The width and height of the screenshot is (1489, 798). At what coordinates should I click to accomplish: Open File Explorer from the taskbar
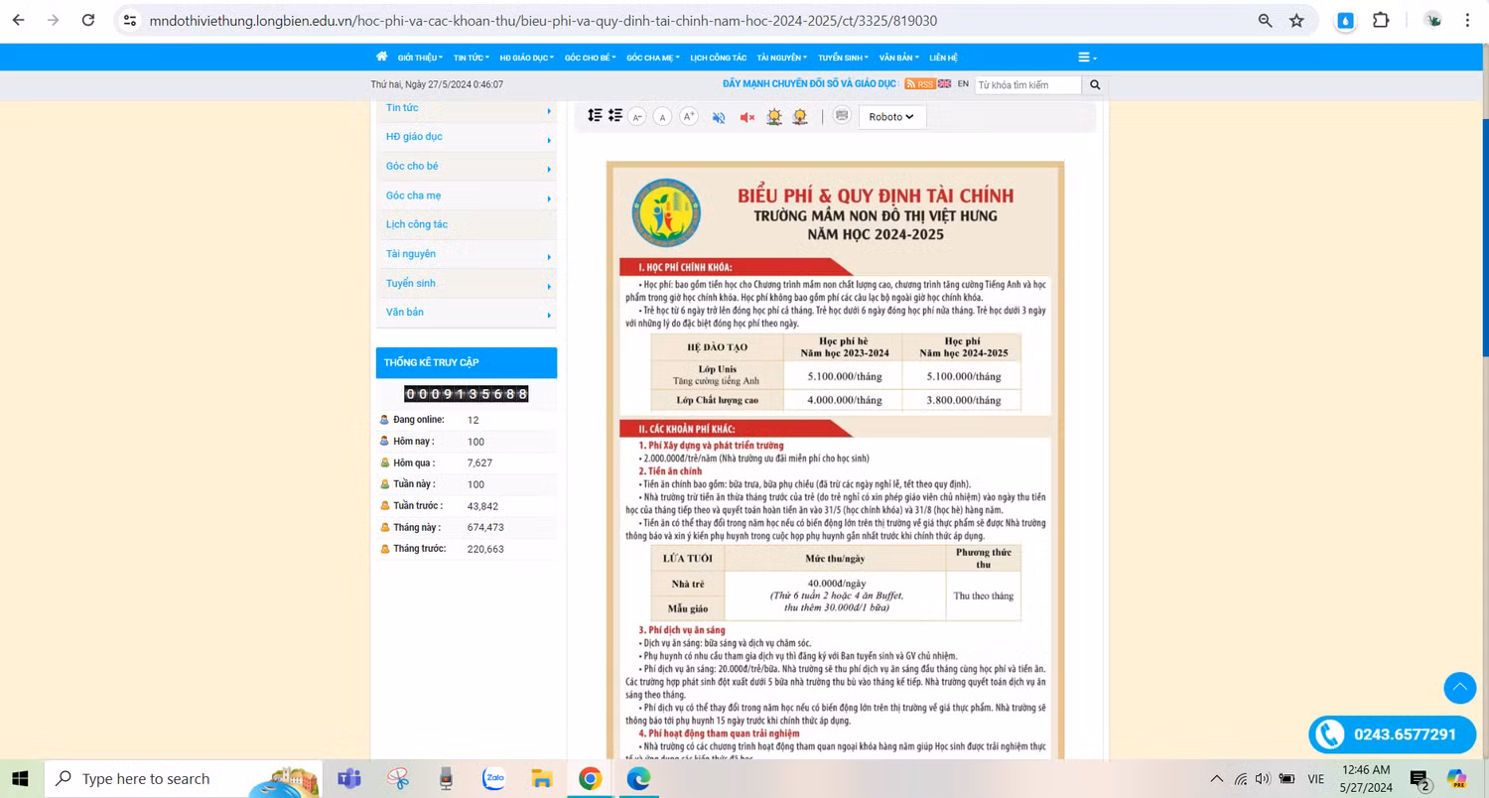[541, 779]
